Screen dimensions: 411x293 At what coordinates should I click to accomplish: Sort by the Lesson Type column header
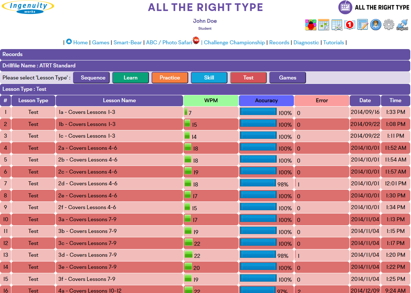33,100
